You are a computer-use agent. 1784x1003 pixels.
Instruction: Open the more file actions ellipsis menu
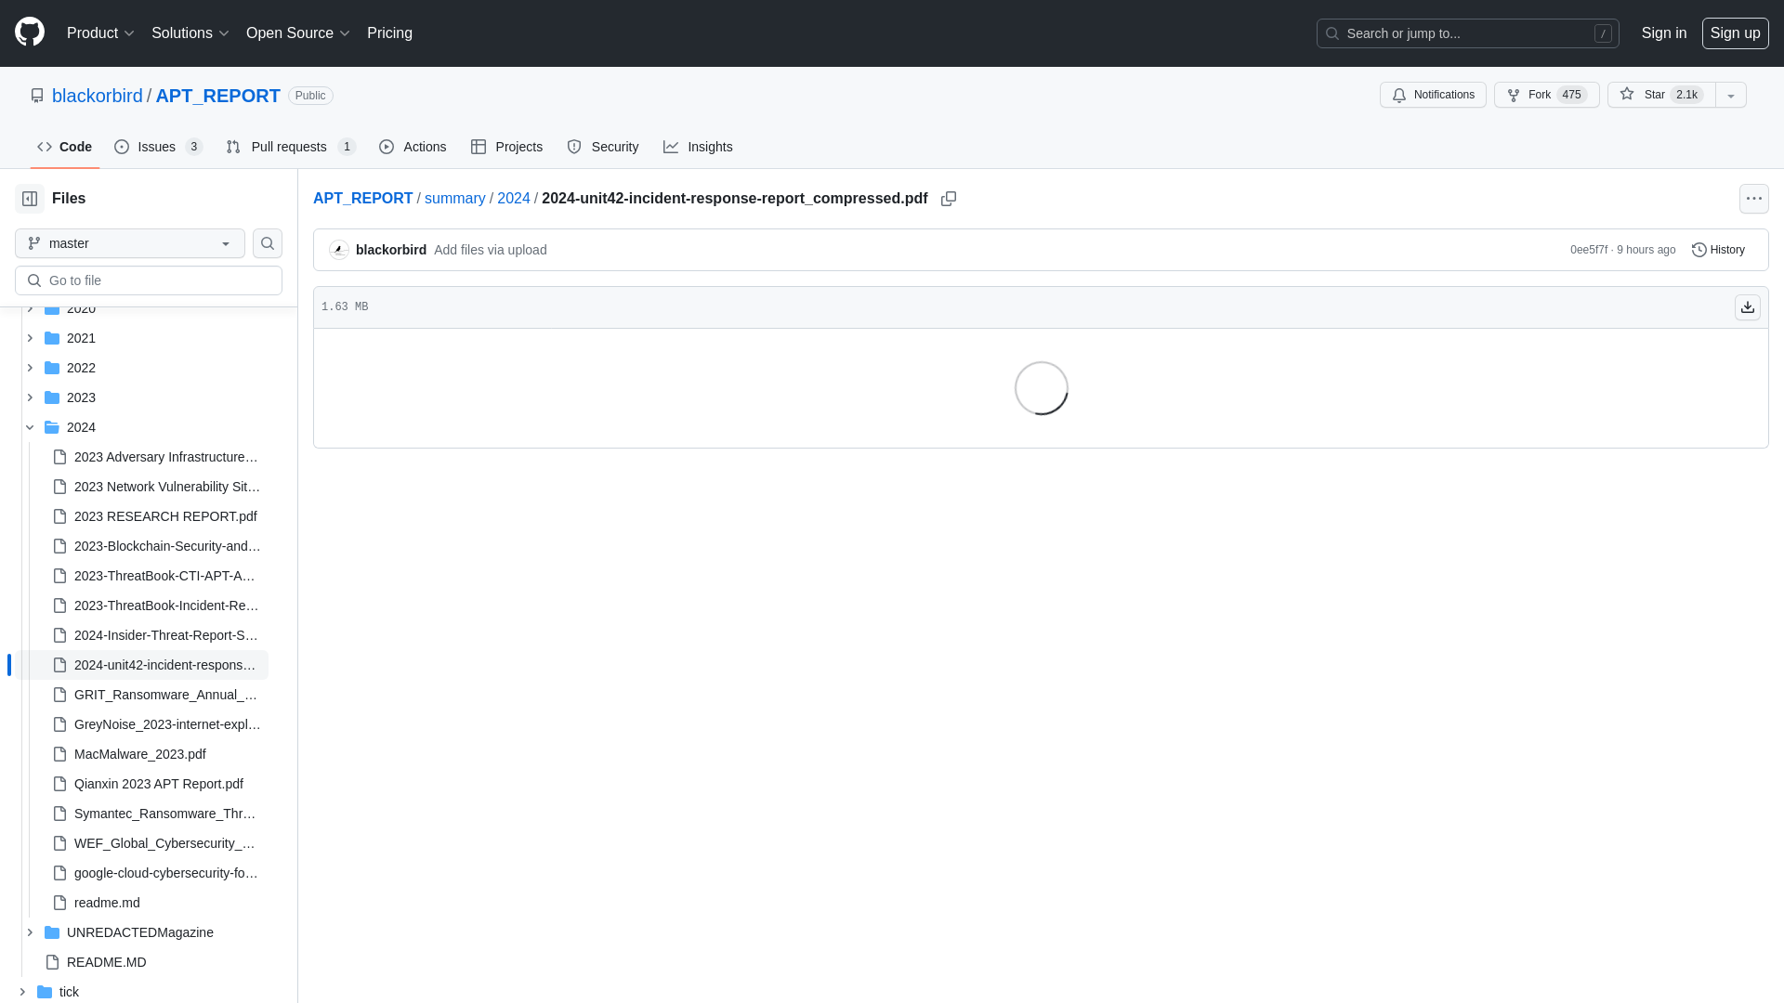(x=1754, y=199)
